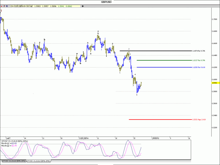Viewport: 220px width, 165px height.
Task: Select the green 1.6317 Ret 0.786 line label
Action: tap(199, 61)
